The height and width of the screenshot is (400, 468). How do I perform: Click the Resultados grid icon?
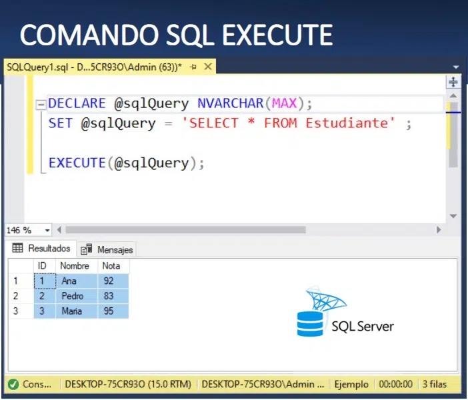pos(17,248)
